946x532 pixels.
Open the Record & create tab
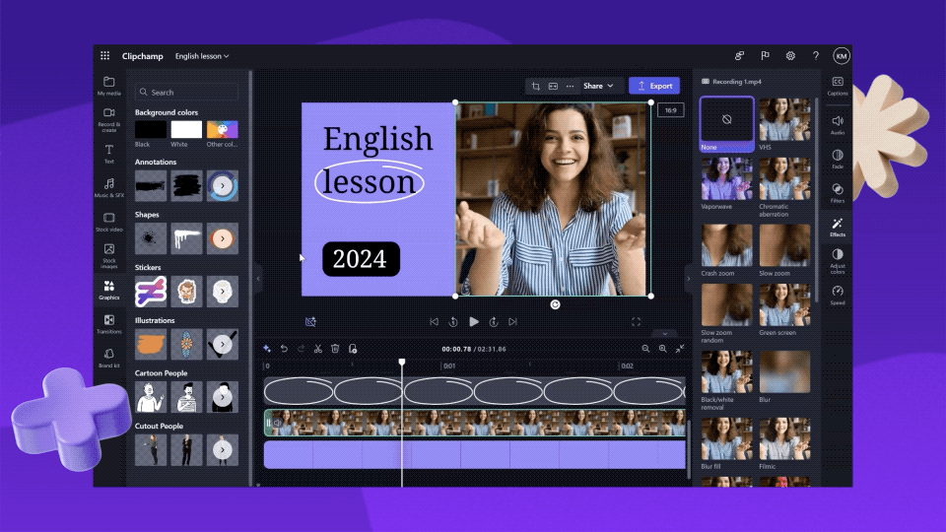click(x=109, y=119)
